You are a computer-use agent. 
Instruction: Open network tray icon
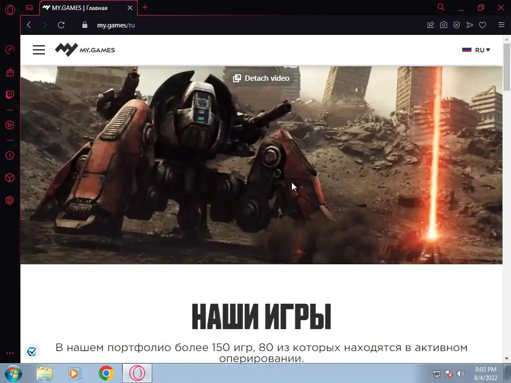tap(436, 374)
